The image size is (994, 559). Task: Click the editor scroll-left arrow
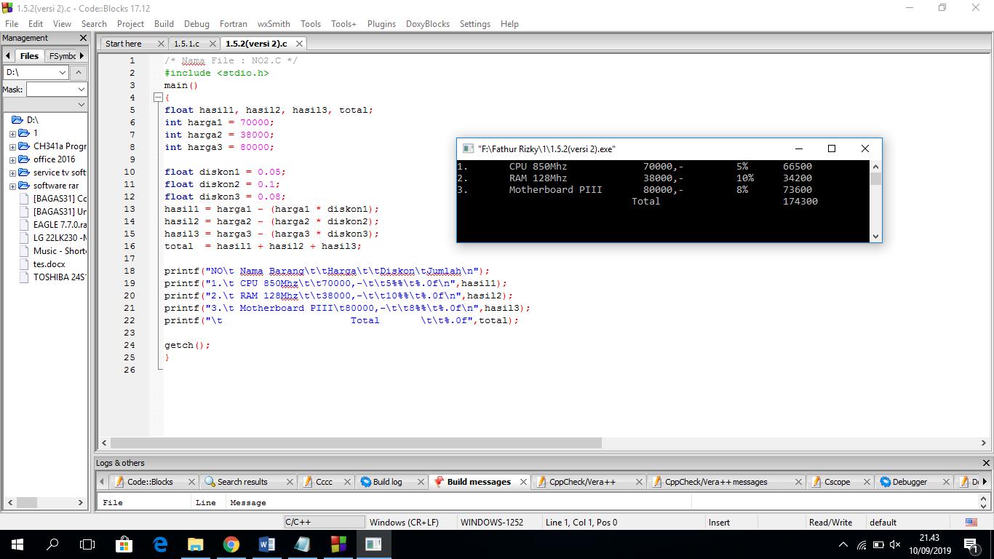(104, 443)
